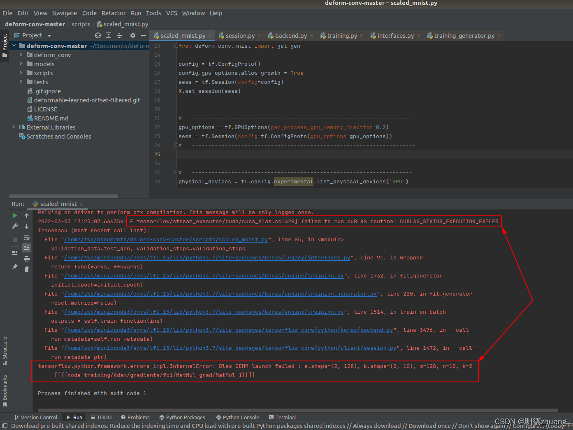573x430 pixels.
Task: Select opened file locate target icon
Action: 98,35
